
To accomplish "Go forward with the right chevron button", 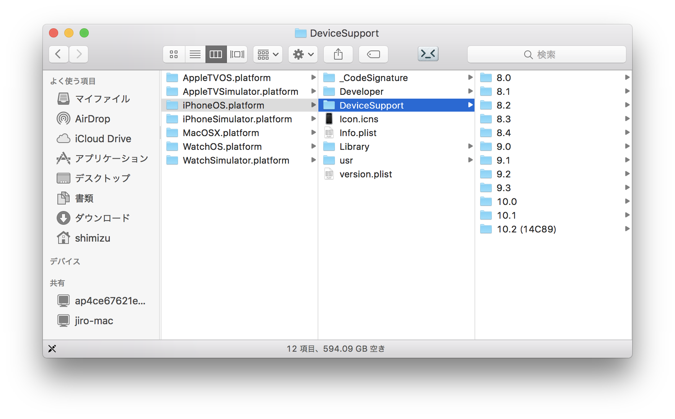I will coord(79,54).
